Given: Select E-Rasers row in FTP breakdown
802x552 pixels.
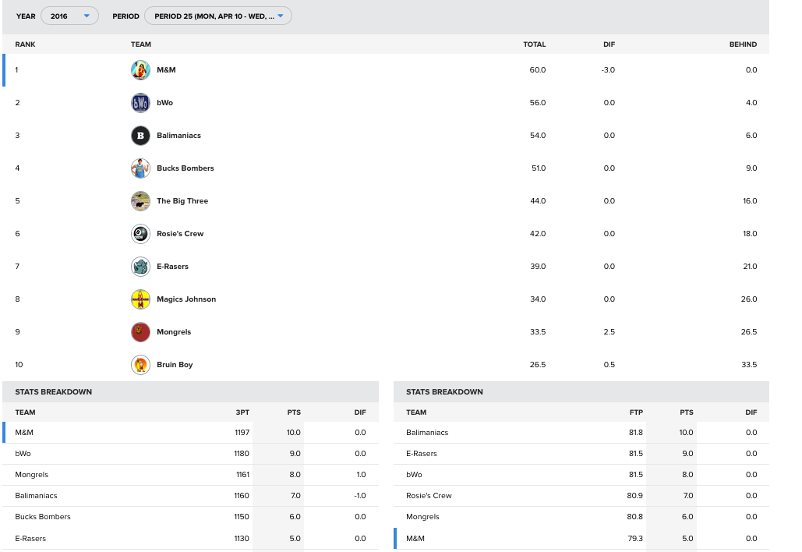Looking at the screenshot, I should click(581, 454).
